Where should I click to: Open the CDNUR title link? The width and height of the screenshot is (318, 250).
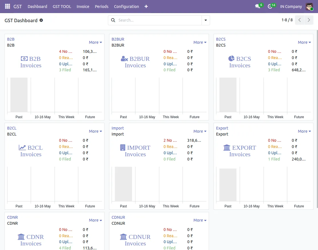tap(118, 217)
